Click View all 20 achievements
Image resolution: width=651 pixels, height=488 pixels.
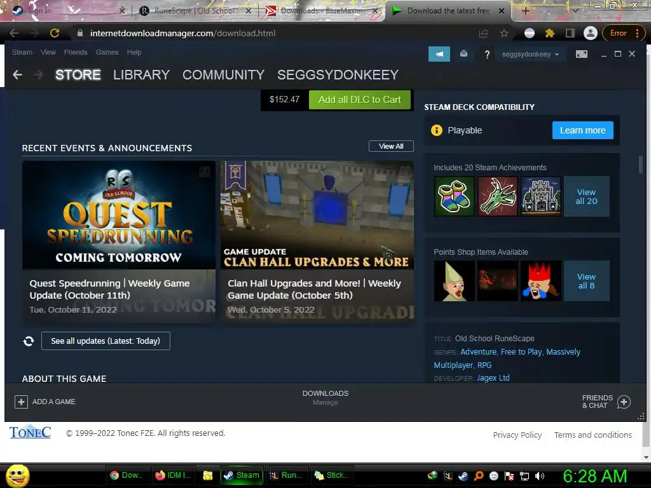coord(586,196)
